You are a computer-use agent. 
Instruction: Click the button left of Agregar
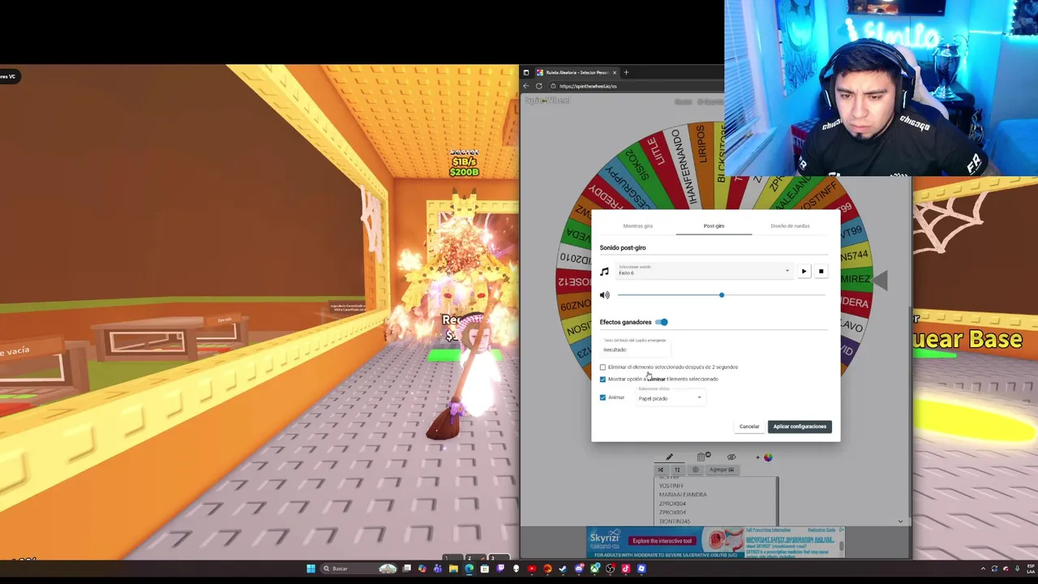pyautogui.click(x=695, y=470)
